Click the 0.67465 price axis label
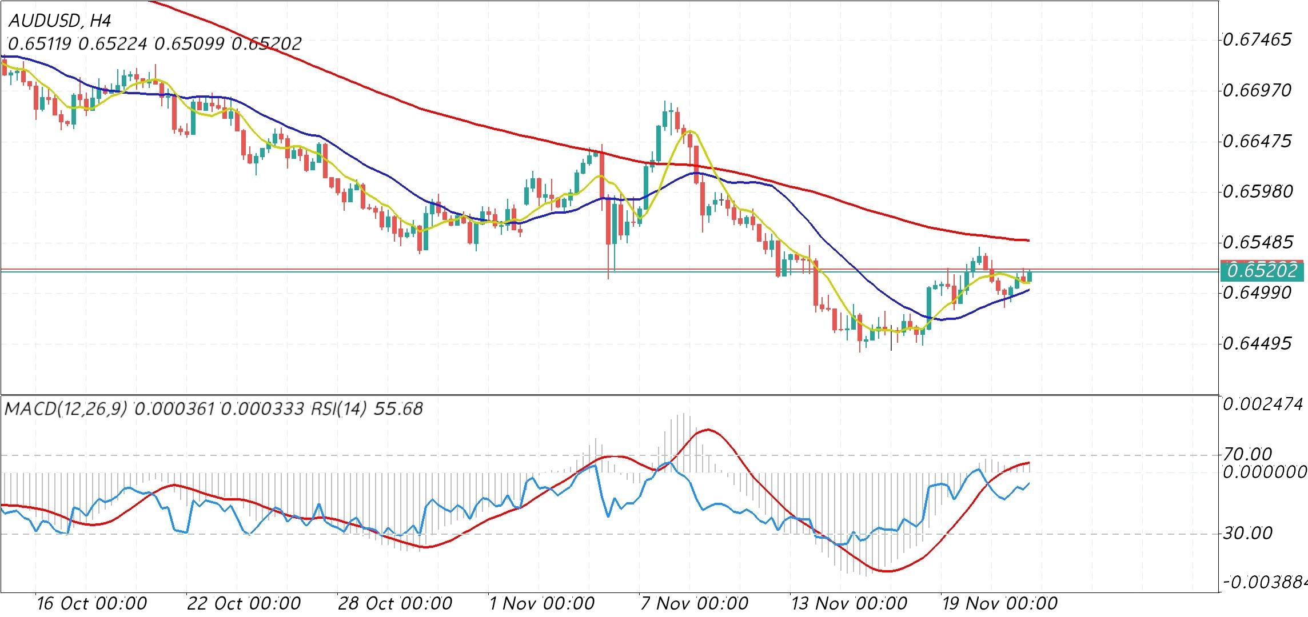Viewport: 1308px width, 617px height. coord(1256,40)
